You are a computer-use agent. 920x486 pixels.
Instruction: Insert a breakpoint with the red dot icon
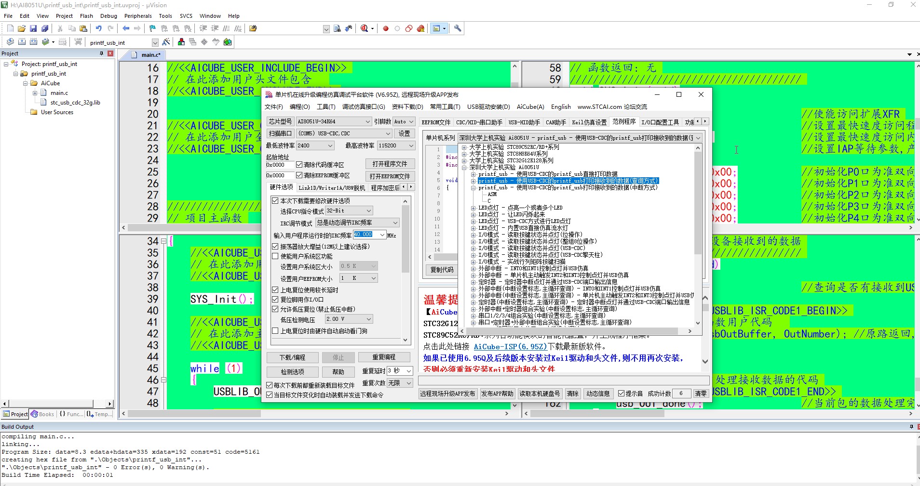tap(386, 28)
